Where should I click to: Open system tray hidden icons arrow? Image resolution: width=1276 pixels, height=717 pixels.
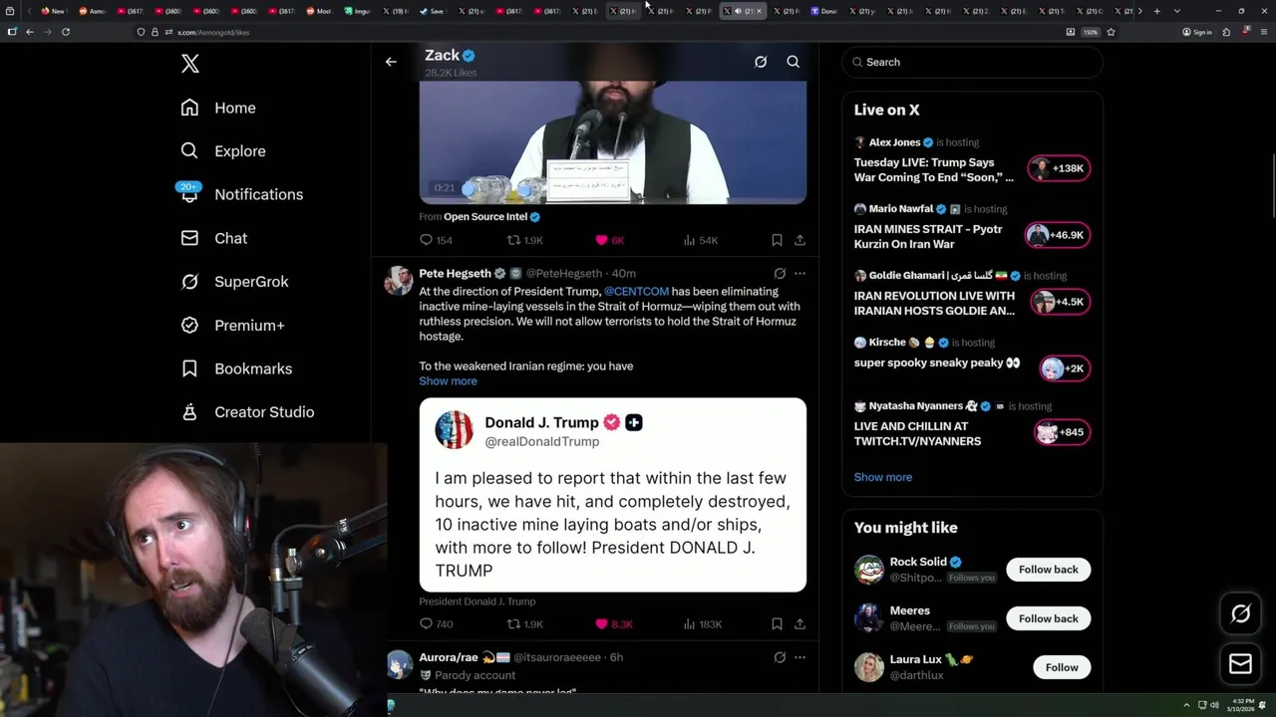(x=1186, y=705)
